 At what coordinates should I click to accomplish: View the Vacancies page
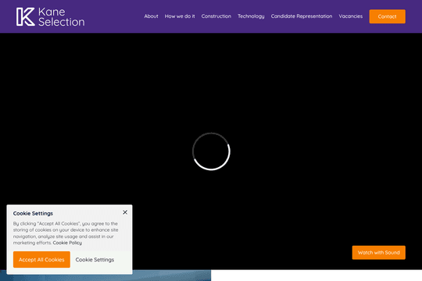[350, 16]
